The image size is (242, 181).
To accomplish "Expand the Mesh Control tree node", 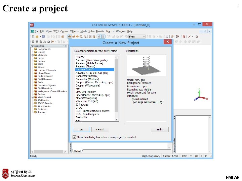I will pyautogui.click(x=33, y=98).
